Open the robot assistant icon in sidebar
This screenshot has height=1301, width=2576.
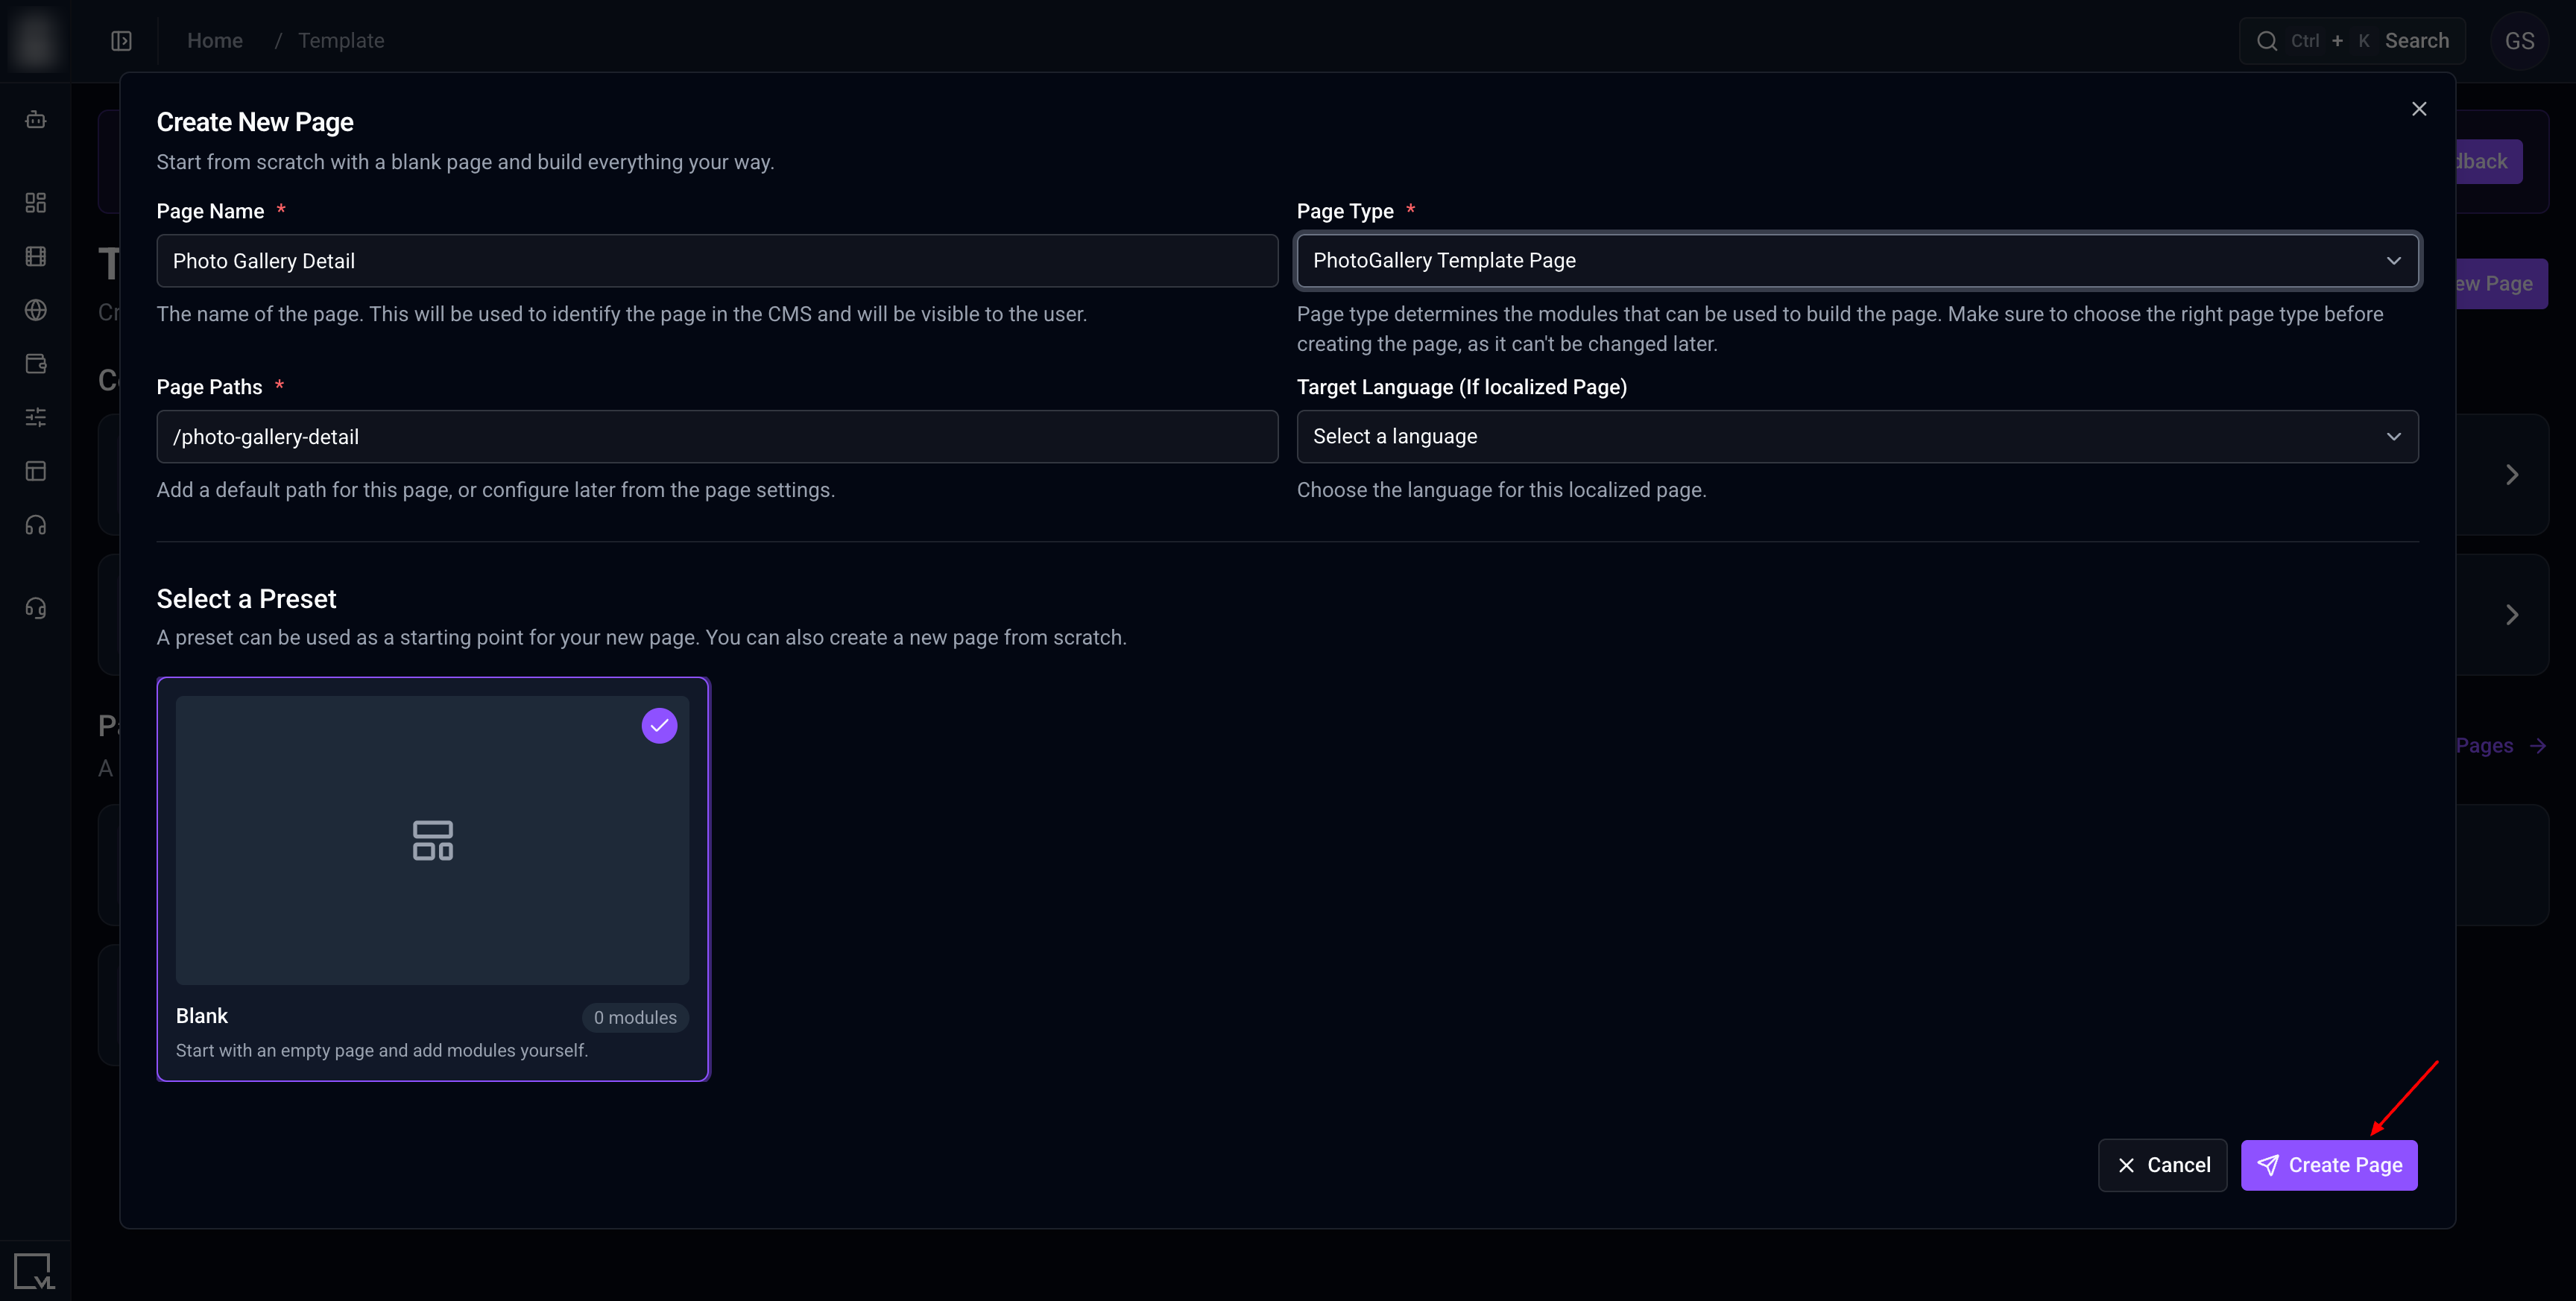pyautogui.click(x=36, y=120)
